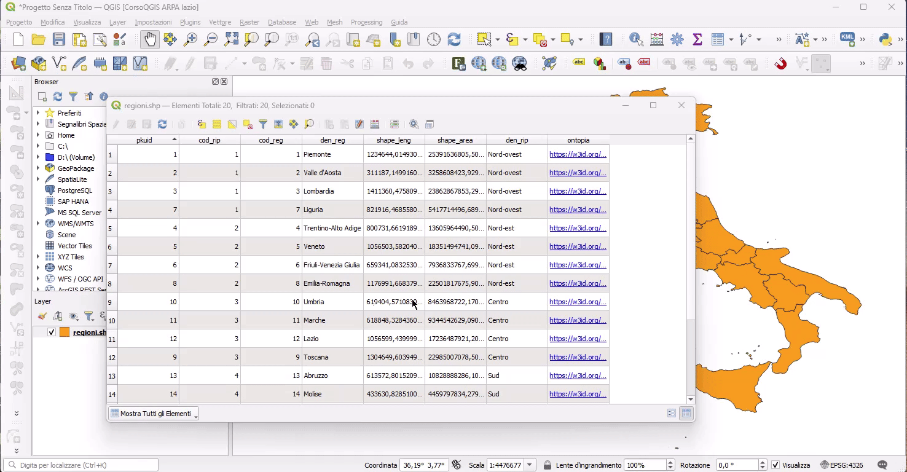907x472 pixels.
Task: Zoom to the full map extent
Action: 231,40
